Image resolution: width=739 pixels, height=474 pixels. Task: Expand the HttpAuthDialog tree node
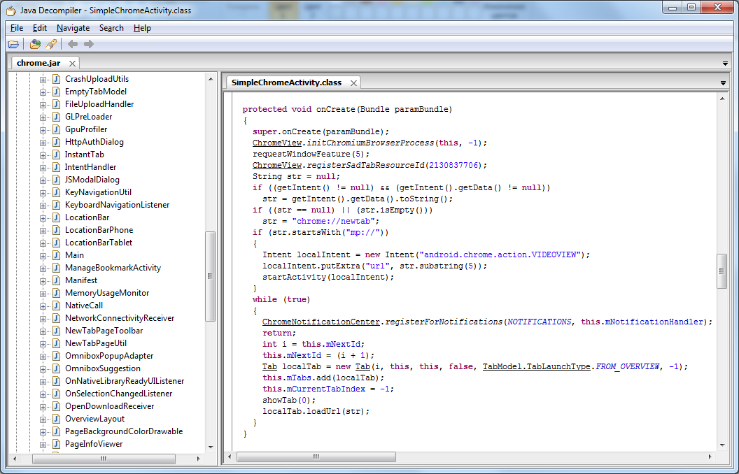[43, 143]
